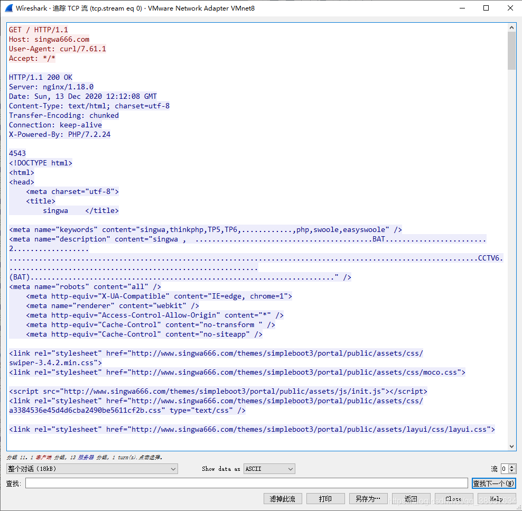
Task: Click the packet count status text
Action: pyautogui.click(x=85, y=458)
